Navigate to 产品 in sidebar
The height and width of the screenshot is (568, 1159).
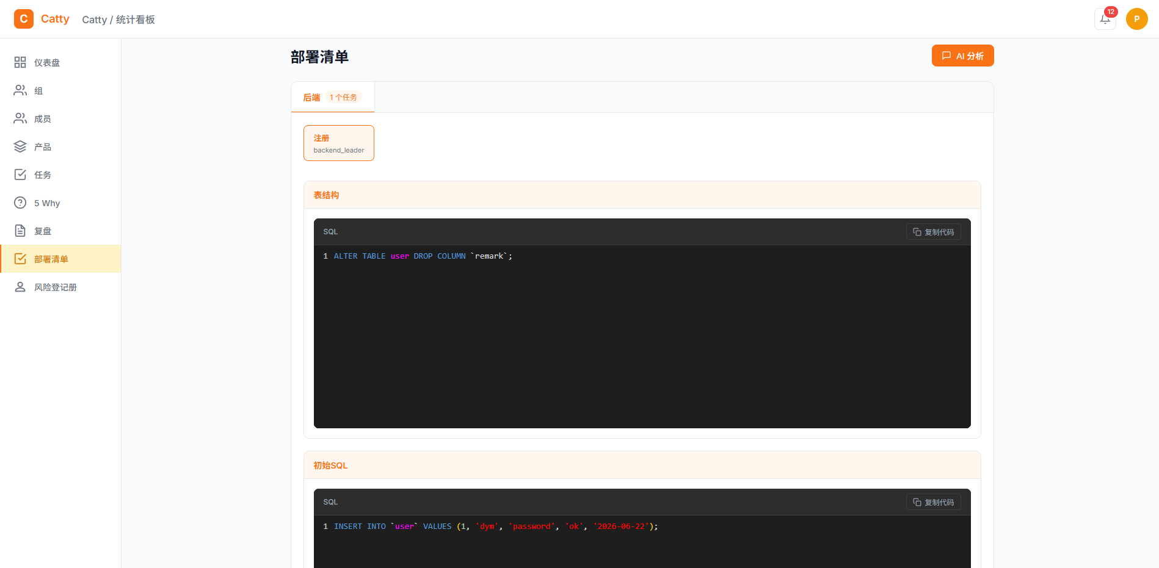[60, 146]
